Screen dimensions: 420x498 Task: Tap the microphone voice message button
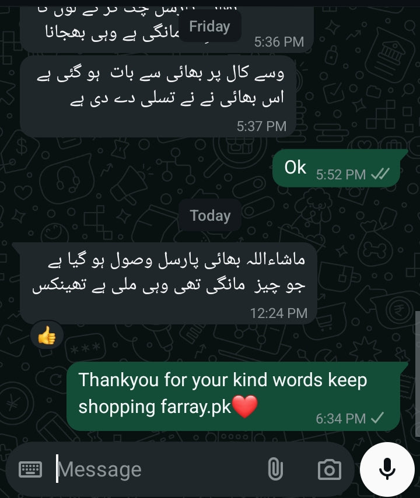pyautogui.click(x=387, y=469)
